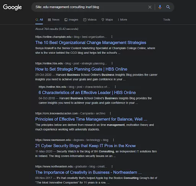Open the options dots next to the strategic-planning result
This screenshot has width=196, height=186.
tap(112, 63)
